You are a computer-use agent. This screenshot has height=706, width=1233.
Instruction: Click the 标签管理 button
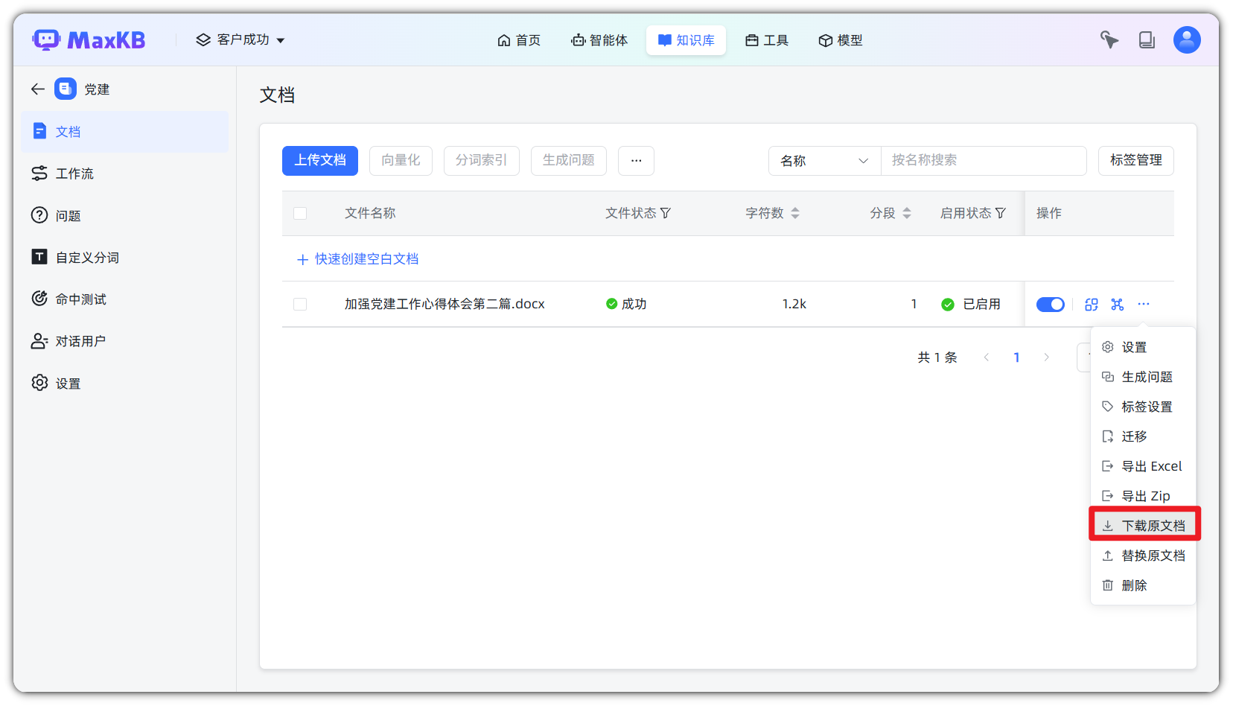click(1136, 161)
